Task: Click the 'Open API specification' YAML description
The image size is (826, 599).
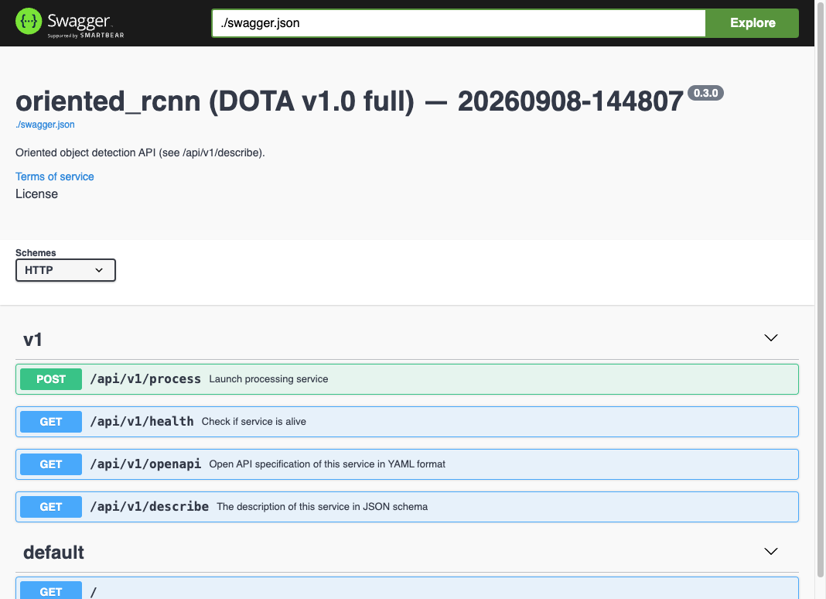Action: coord(327,464)
